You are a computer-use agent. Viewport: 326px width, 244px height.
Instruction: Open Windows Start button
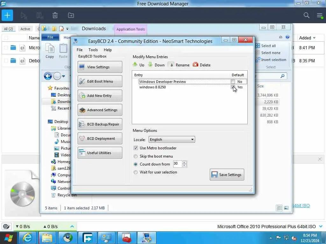point(9,238)
